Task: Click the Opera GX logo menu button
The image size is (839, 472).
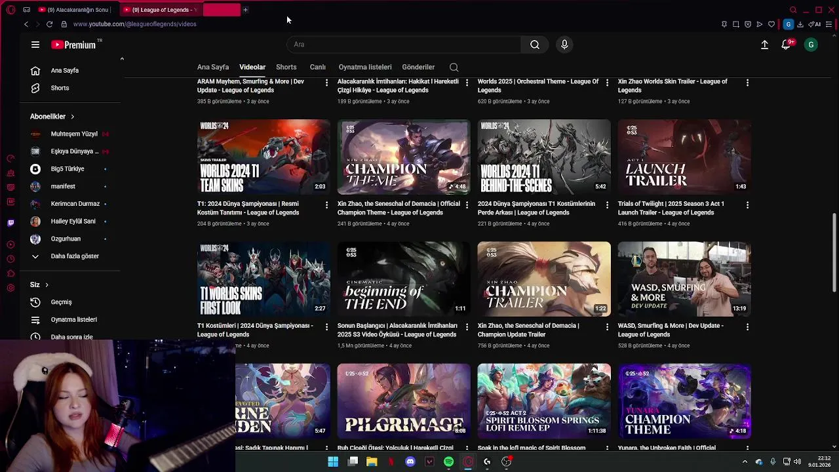Action: [10, 10]
